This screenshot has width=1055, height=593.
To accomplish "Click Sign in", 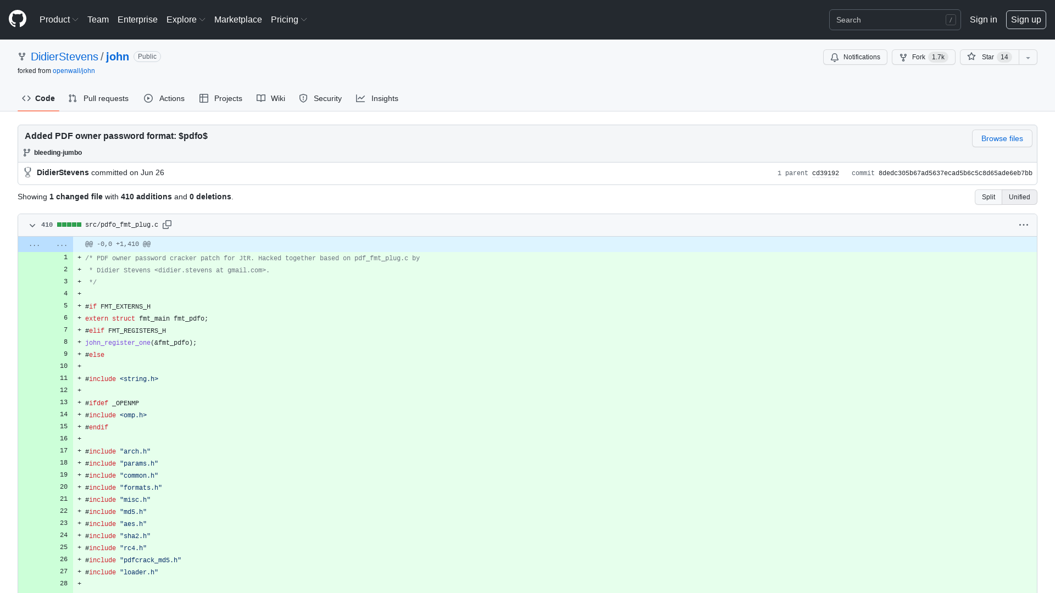I will [983, 20].
